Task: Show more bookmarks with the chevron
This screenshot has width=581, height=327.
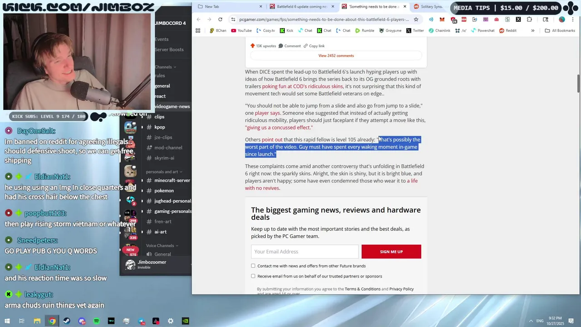Action: [532, 30]
